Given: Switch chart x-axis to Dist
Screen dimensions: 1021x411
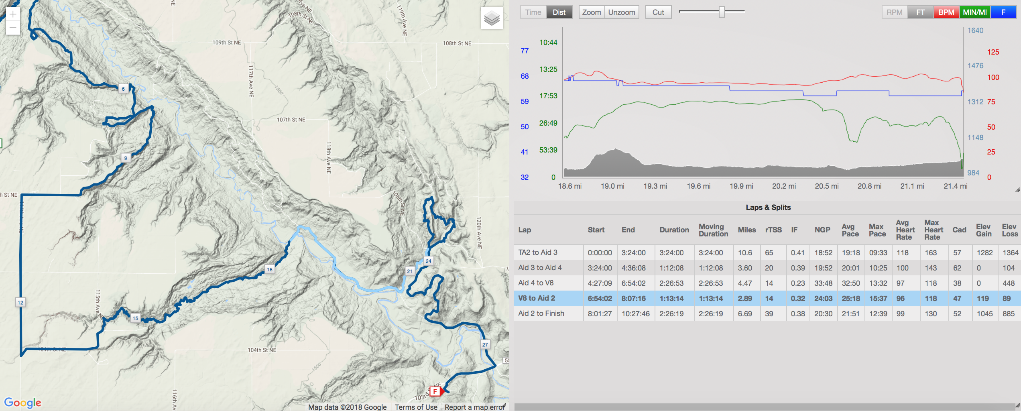Looking at the screenshot, I should point(559,12).
